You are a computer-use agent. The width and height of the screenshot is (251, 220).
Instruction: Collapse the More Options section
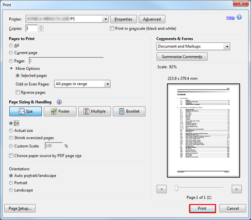(x=11, y=68)
